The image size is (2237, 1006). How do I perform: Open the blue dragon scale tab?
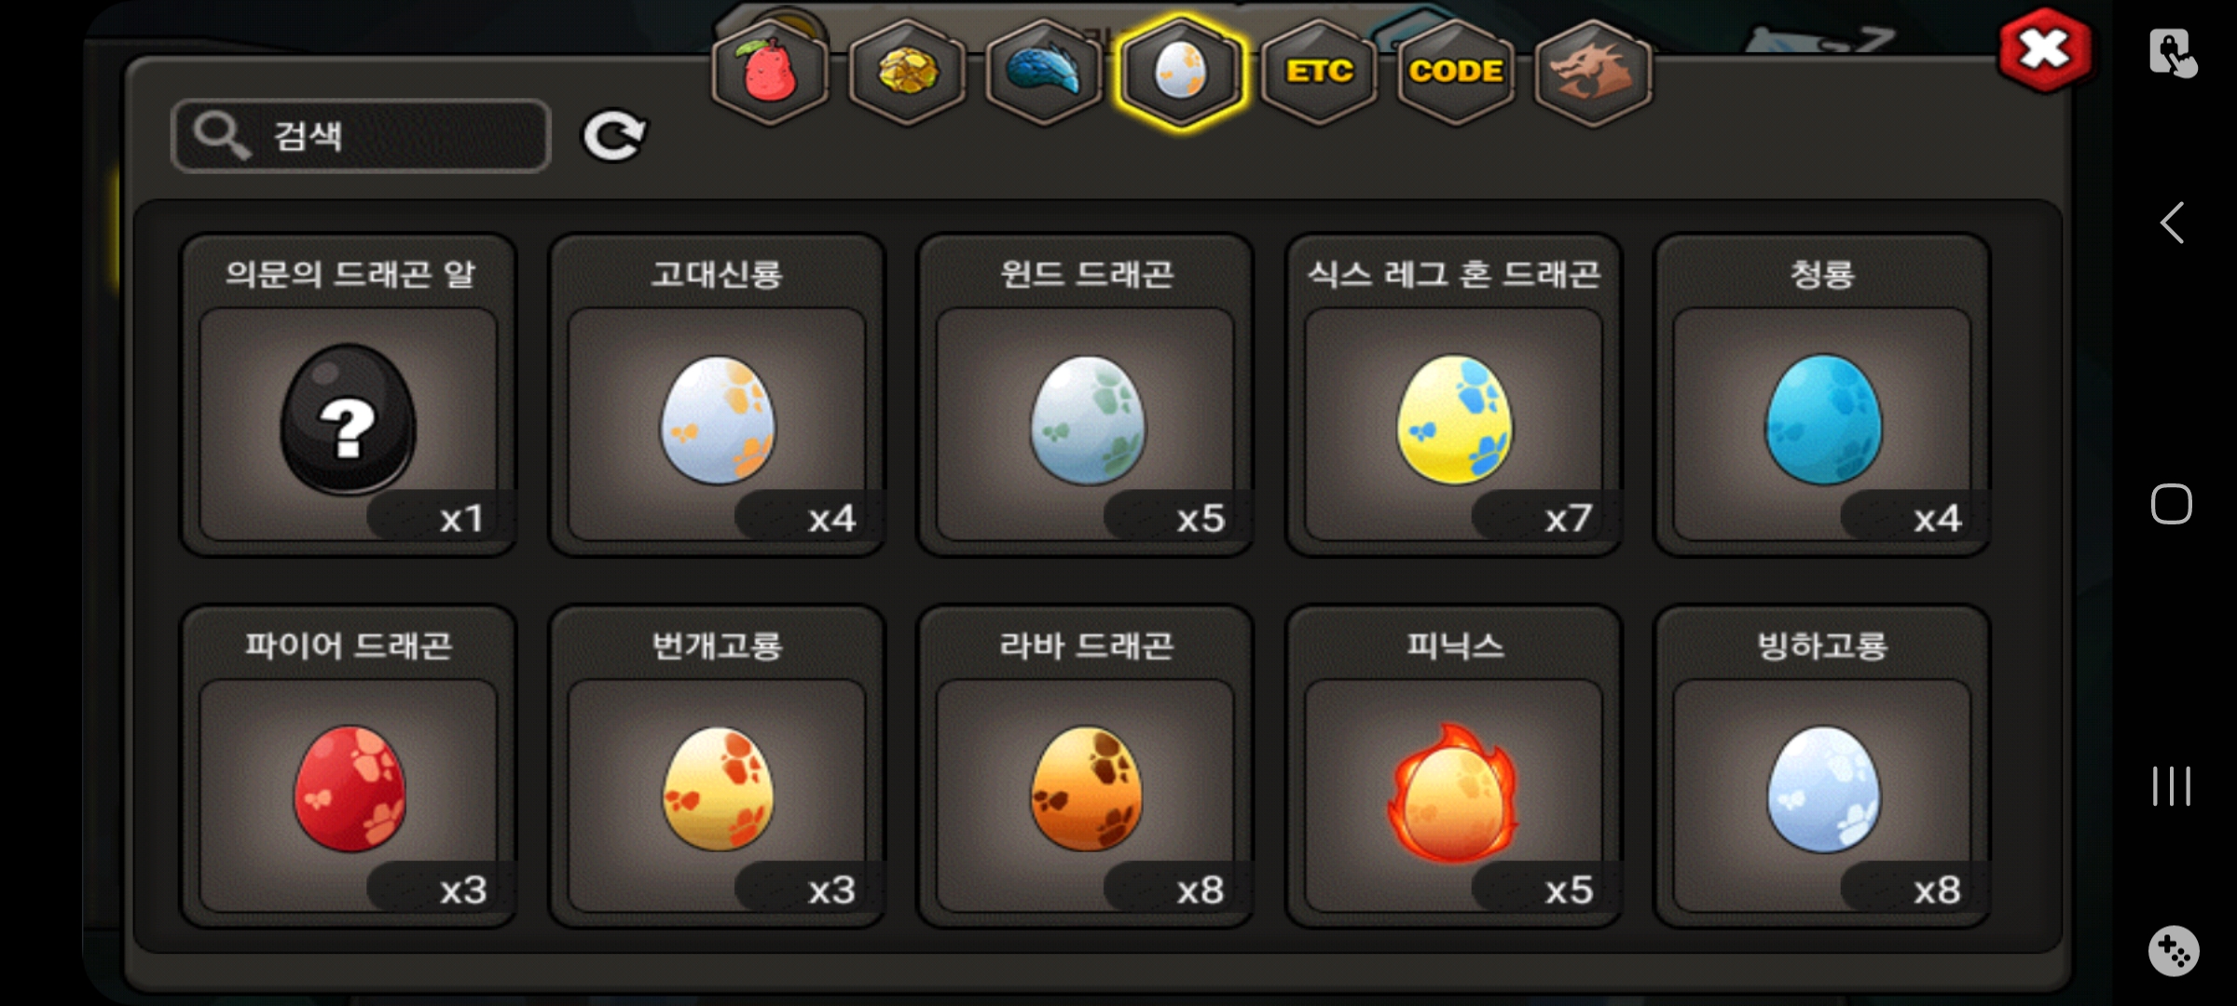[1044, 73]
